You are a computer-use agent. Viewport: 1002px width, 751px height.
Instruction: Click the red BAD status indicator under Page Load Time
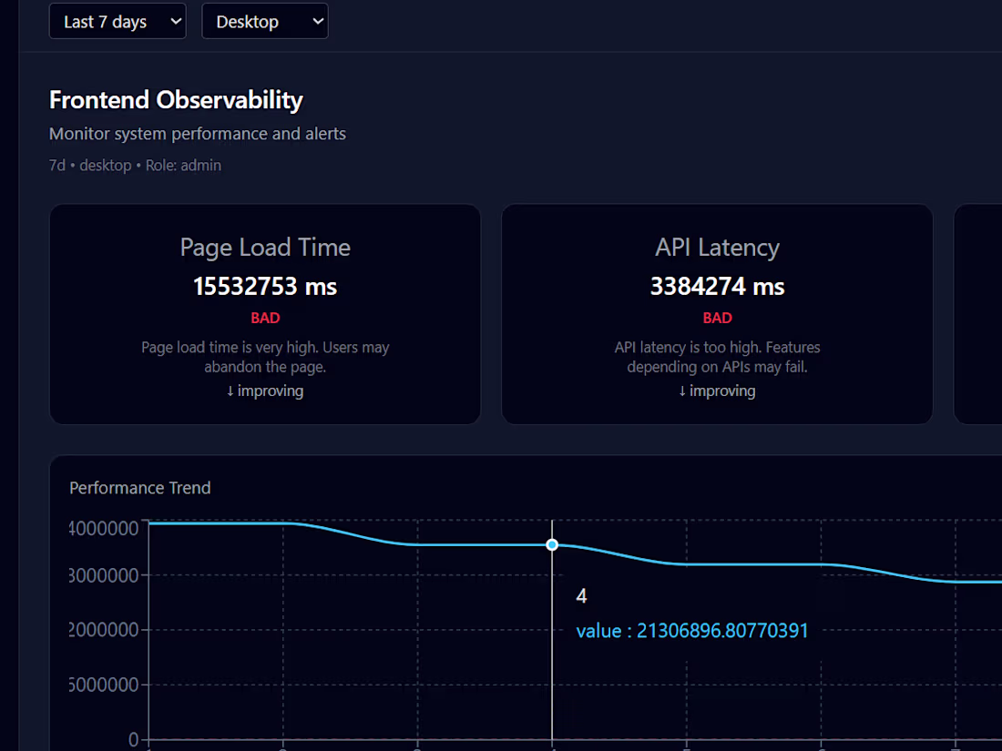tap(265, 318)
